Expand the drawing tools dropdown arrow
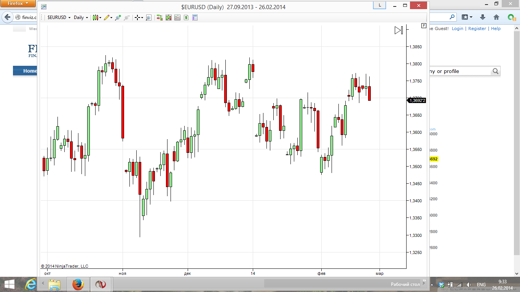 (x=111, y=17)
